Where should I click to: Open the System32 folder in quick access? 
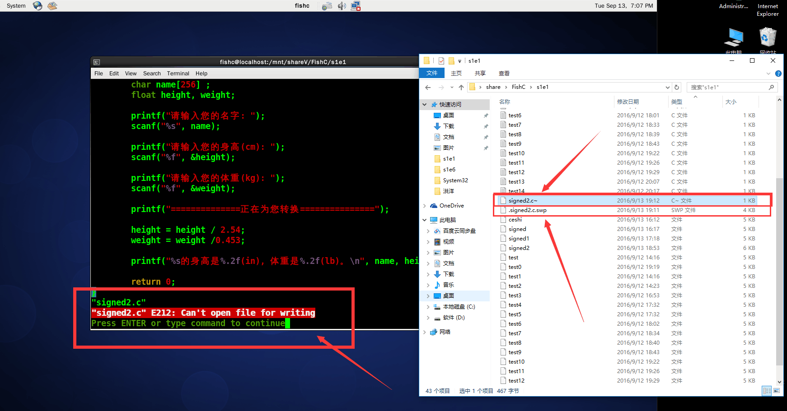[455, 180]
